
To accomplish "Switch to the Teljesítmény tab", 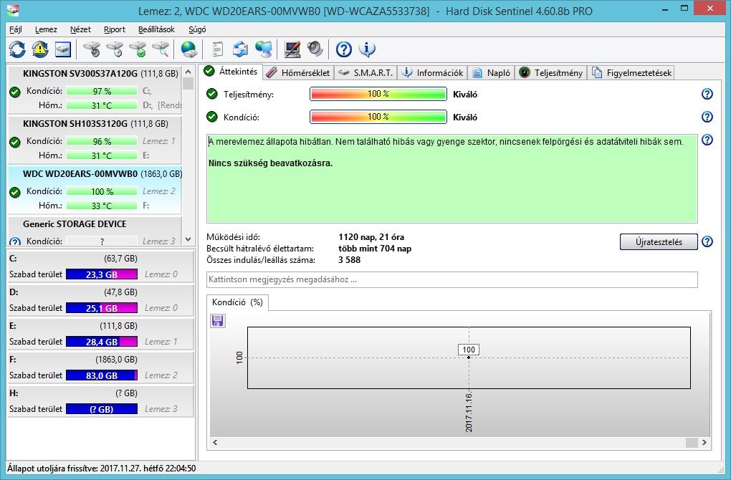I will (551, 72).
